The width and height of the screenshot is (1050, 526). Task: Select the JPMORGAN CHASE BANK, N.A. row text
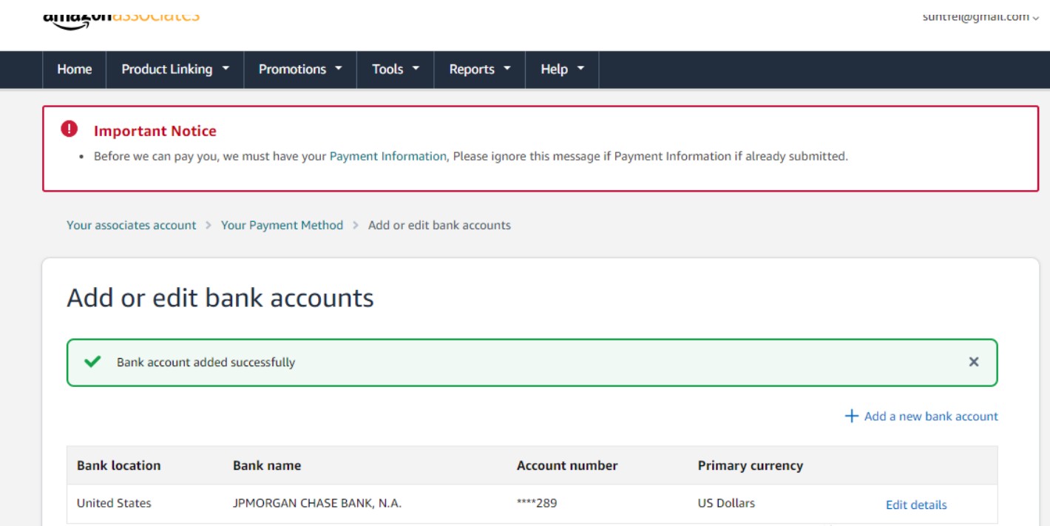point(317,503)
